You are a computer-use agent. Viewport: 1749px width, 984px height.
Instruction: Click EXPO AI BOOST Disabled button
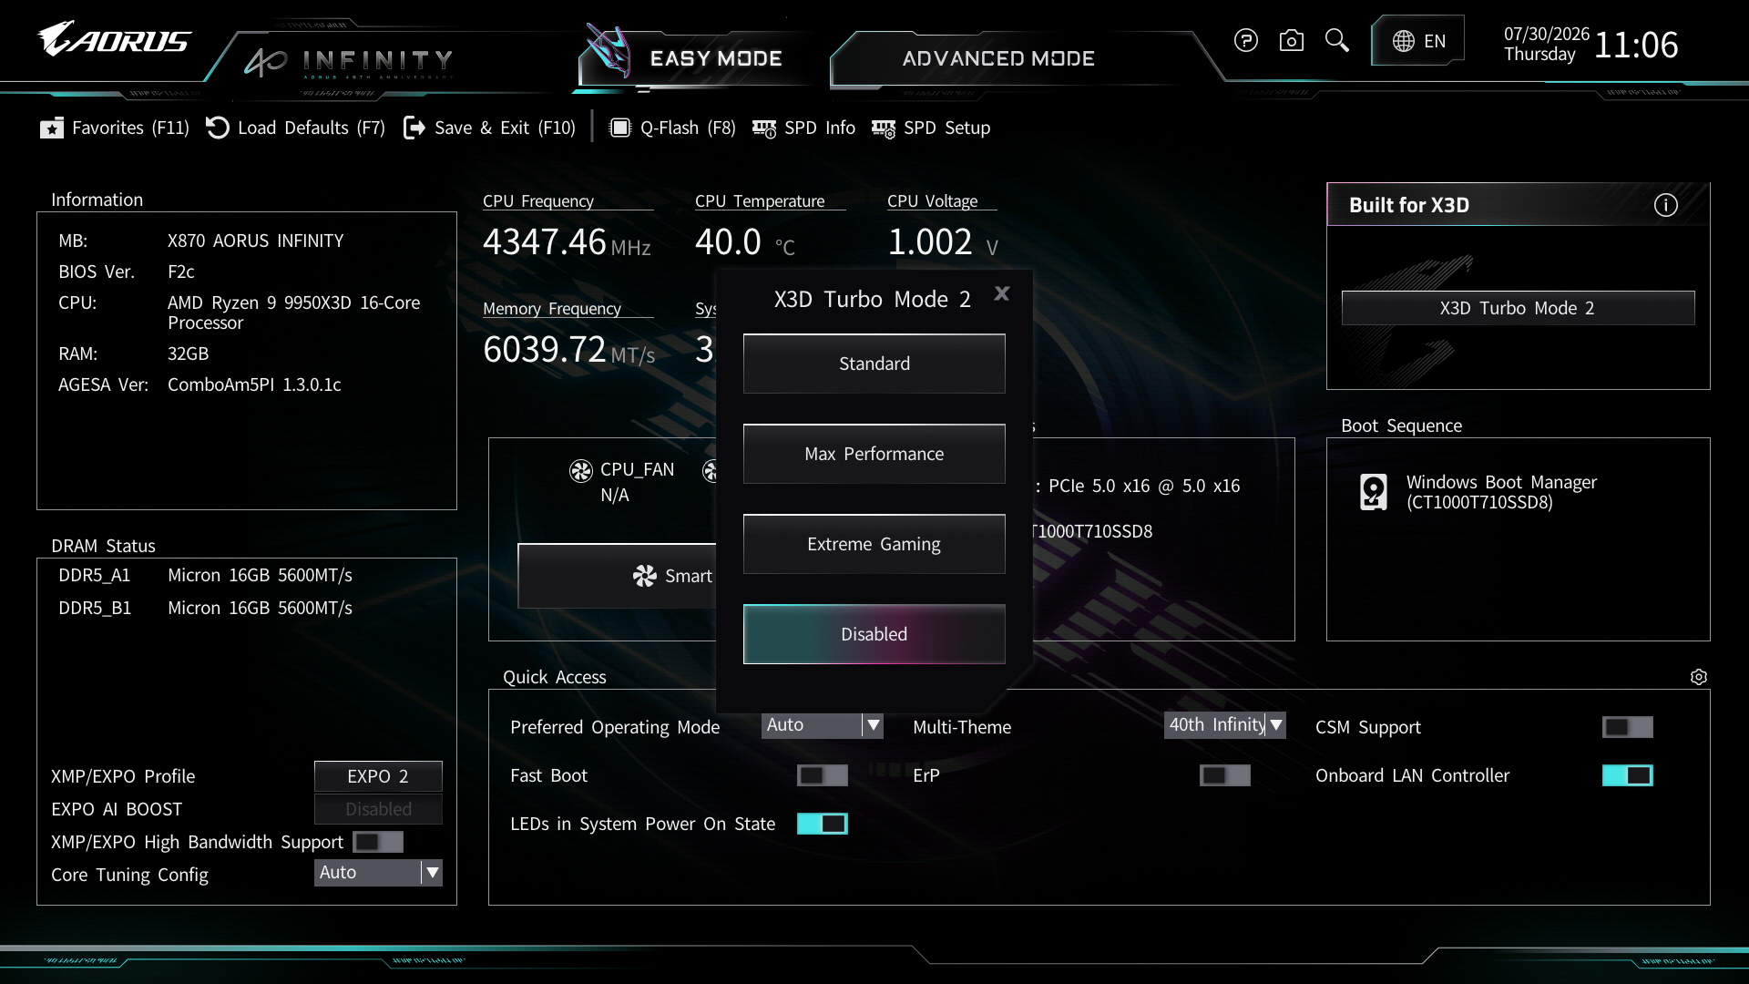tap(378, 809)
